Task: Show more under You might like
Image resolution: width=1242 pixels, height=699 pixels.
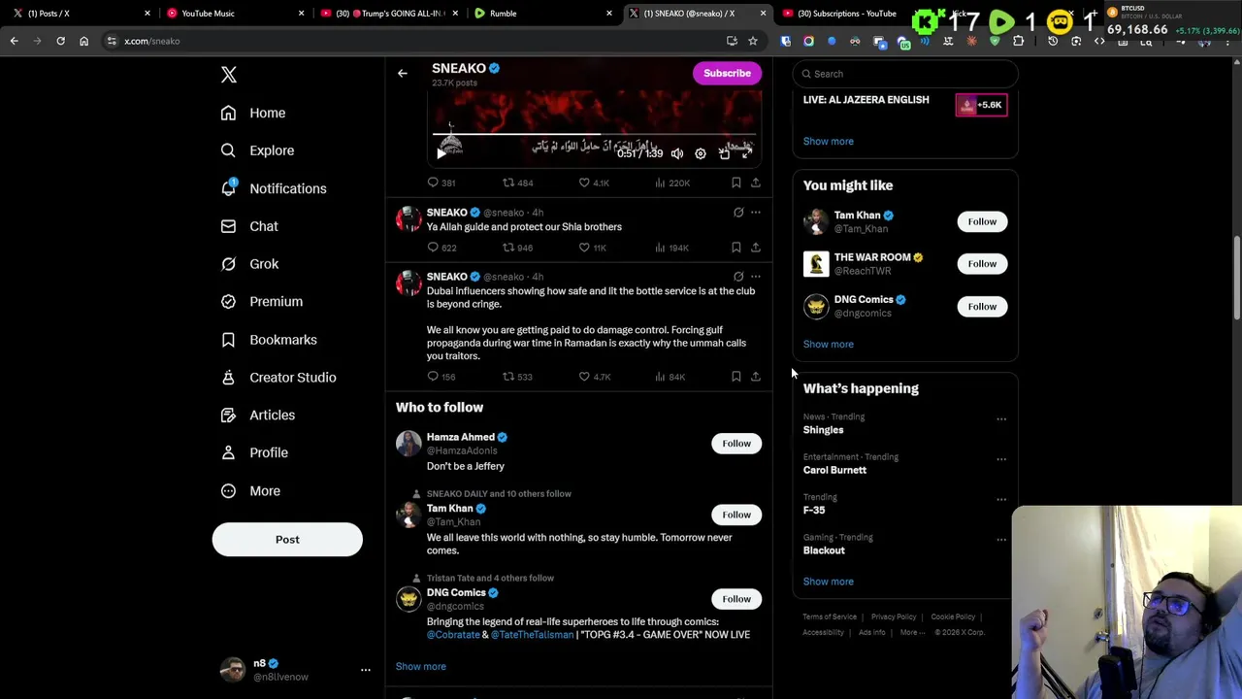Action: [x=829, y=344]
